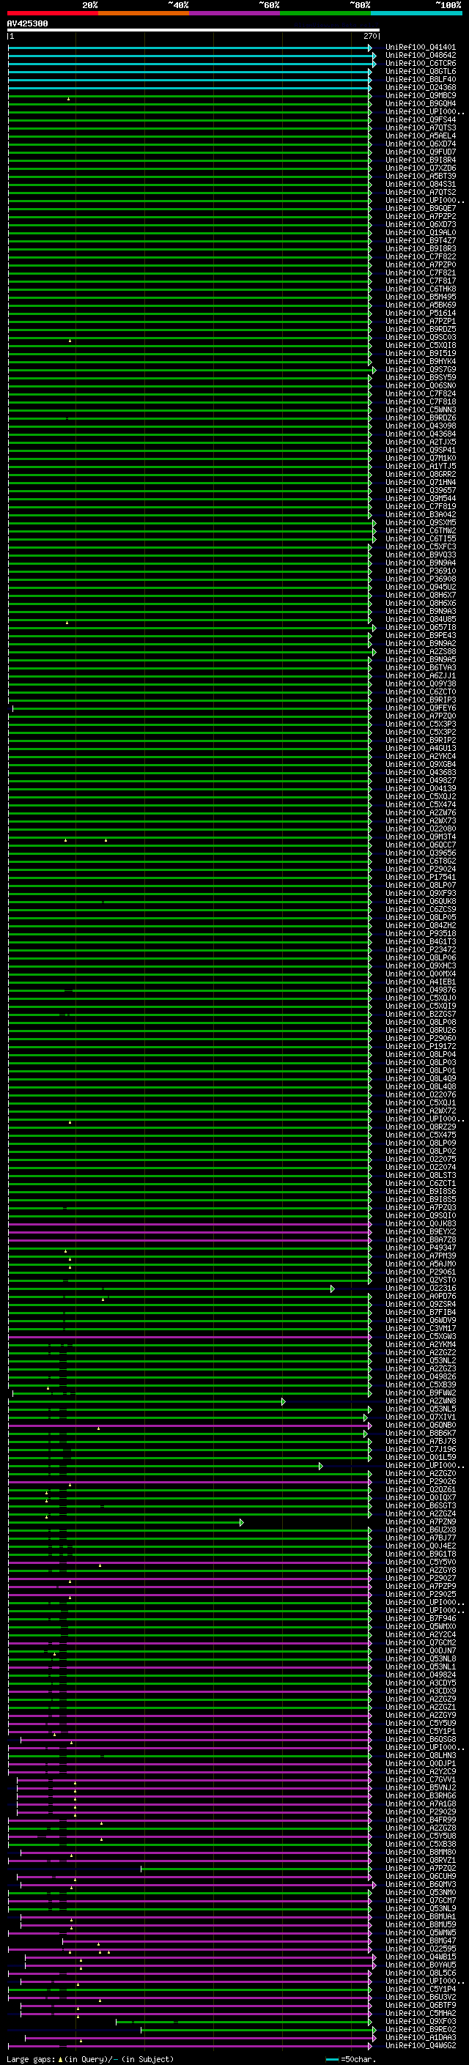Click UniRef100_C7F817 label
The width and height of the screenshot is (469, 2065).
pyautogui.click(x=421, y=281)
